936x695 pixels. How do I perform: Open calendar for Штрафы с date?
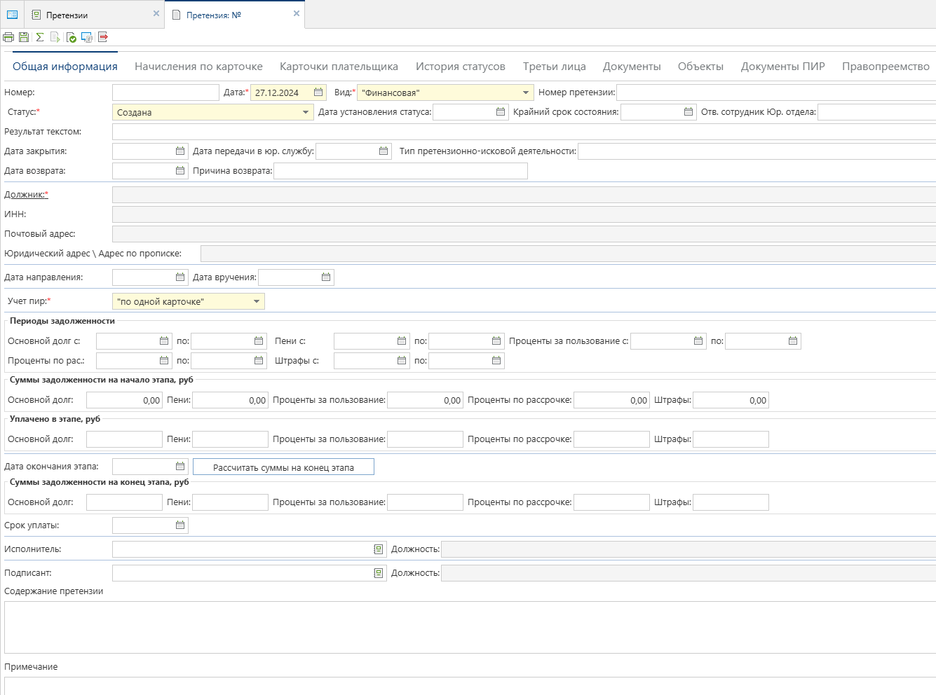point(402,361)
